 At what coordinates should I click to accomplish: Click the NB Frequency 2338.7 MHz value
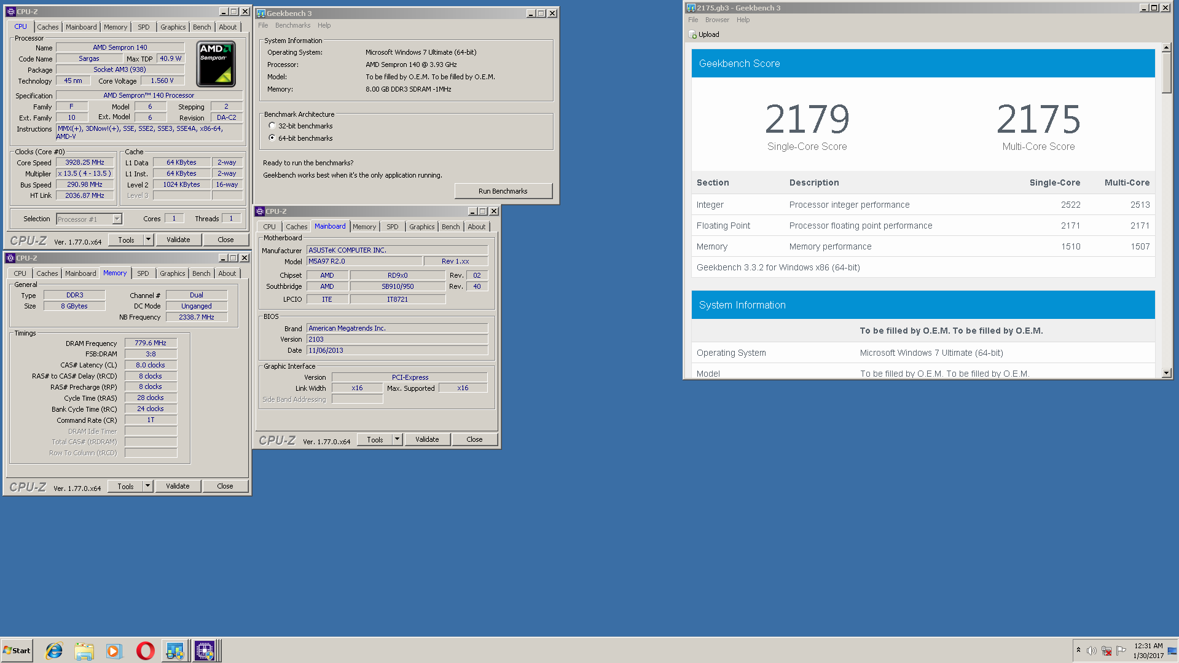[x=197, y=317]
